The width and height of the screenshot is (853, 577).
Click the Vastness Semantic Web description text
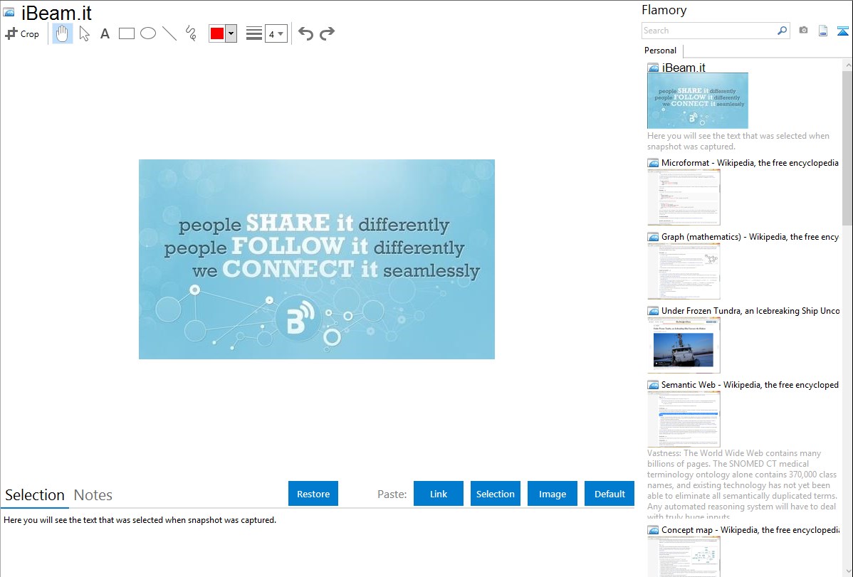coord(742,485)
